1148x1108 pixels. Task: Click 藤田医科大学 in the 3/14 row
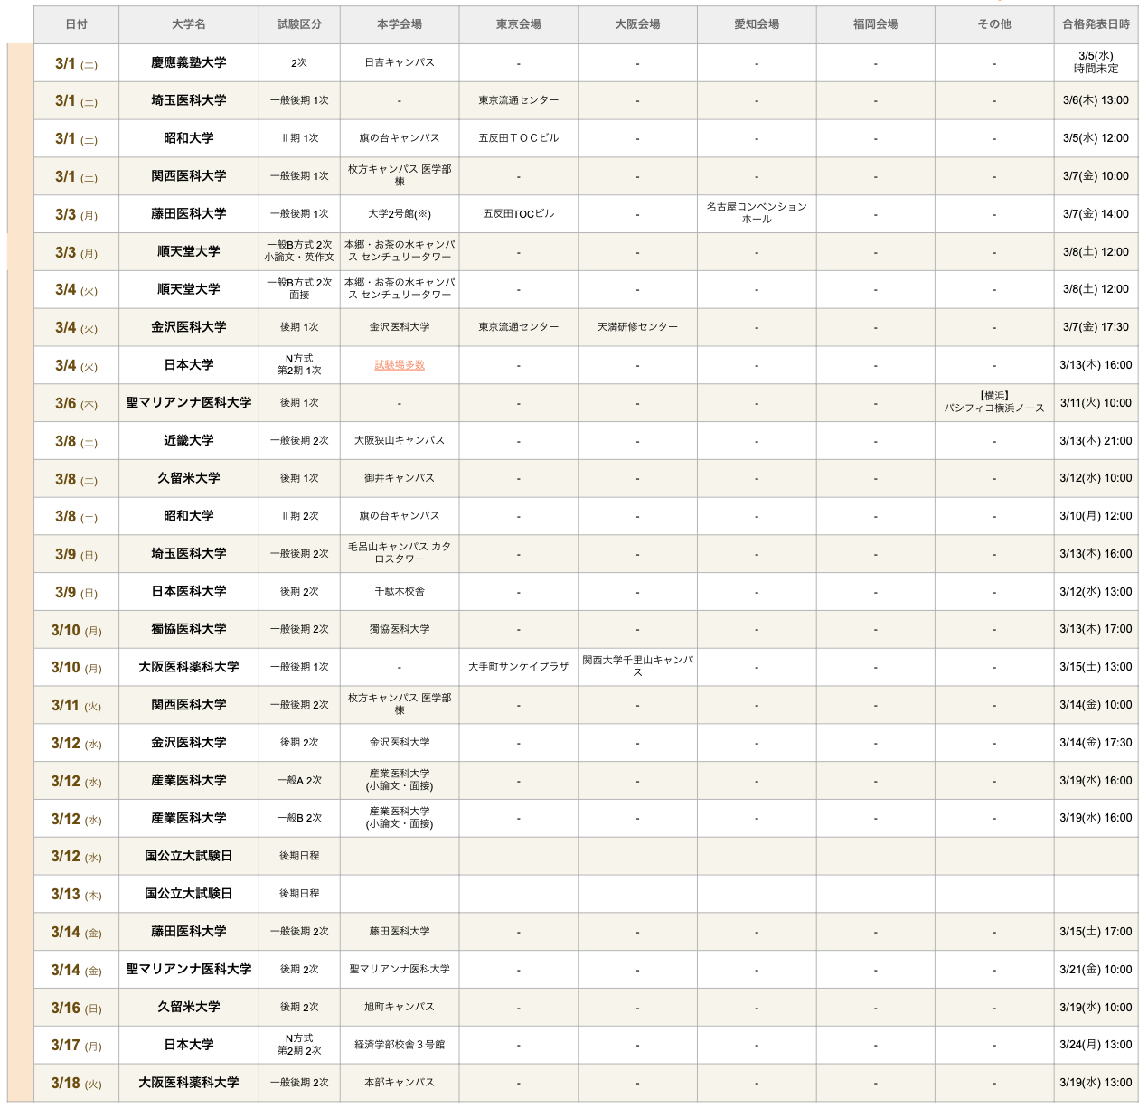point(189,932)
